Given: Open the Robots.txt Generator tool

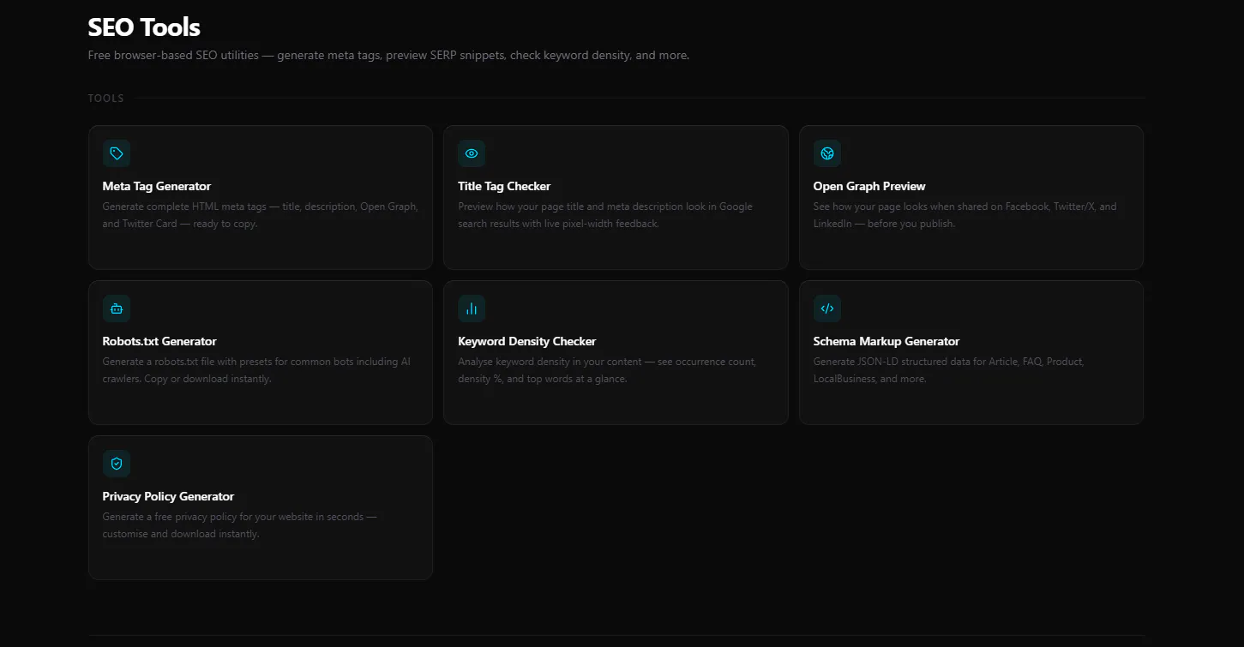Looking at the screenshot, I should click(x=261, y=352).
